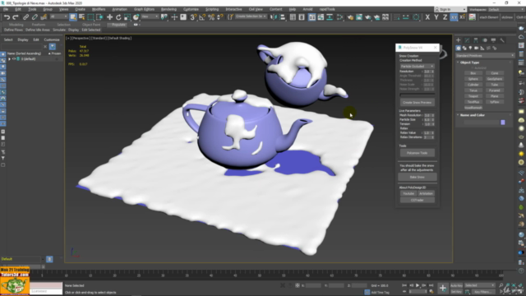Viewport: 526px width, 296px height.
Task: Open the Hierarchy panel tab
Action: [476, 40]
